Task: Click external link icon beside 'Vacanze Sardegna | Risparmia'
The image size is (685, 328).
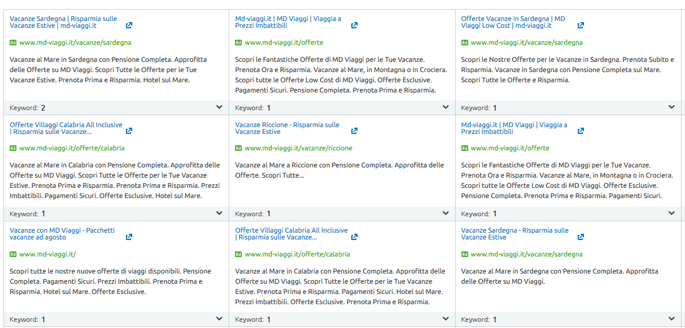Action: 129,26
